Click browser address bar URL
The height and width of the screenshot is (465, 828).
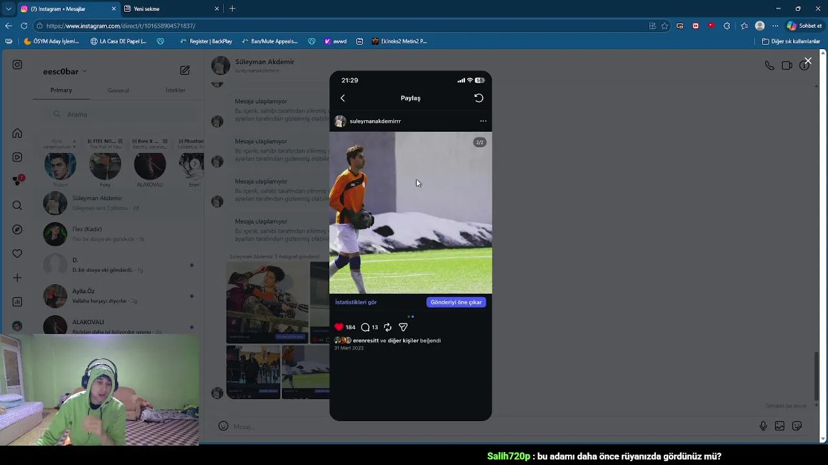(x=121, y=26)
